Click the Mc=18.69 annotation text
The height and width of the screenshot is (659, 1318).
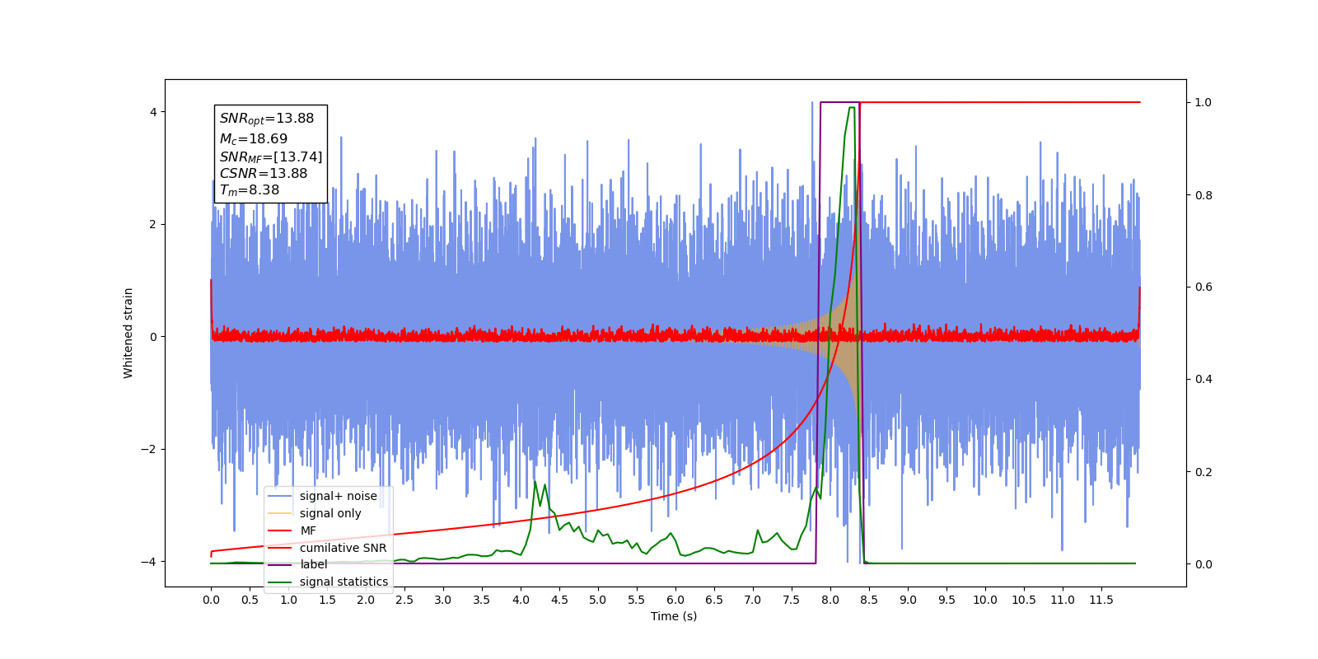click(254, 139)
